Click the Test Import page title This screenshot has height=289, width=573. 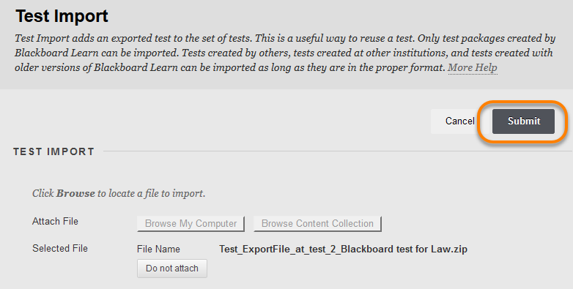pyautogui.click(x=62, y=16)
